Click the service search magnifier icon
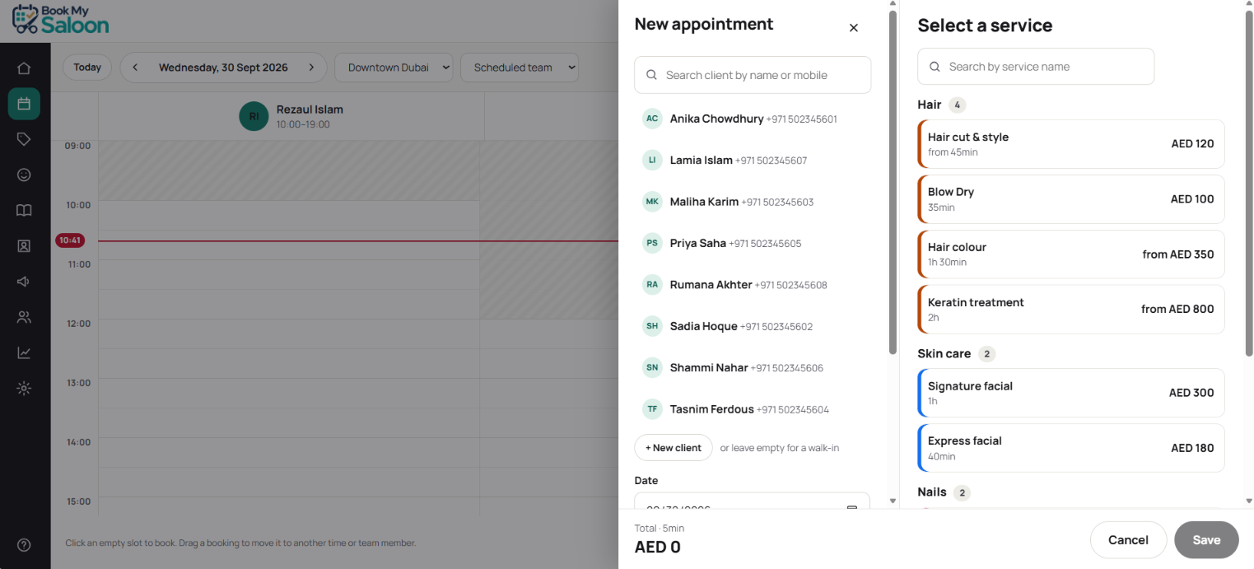The width and height of the screenshot is (1254, 569). (x=935, y=67)
